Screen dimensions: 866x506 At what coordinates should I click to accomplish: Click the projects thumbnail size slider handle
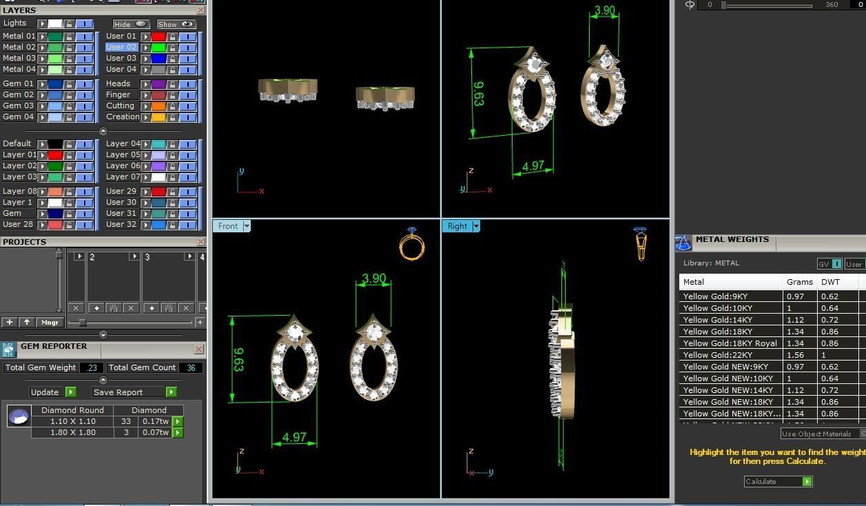tap(83, 322)
